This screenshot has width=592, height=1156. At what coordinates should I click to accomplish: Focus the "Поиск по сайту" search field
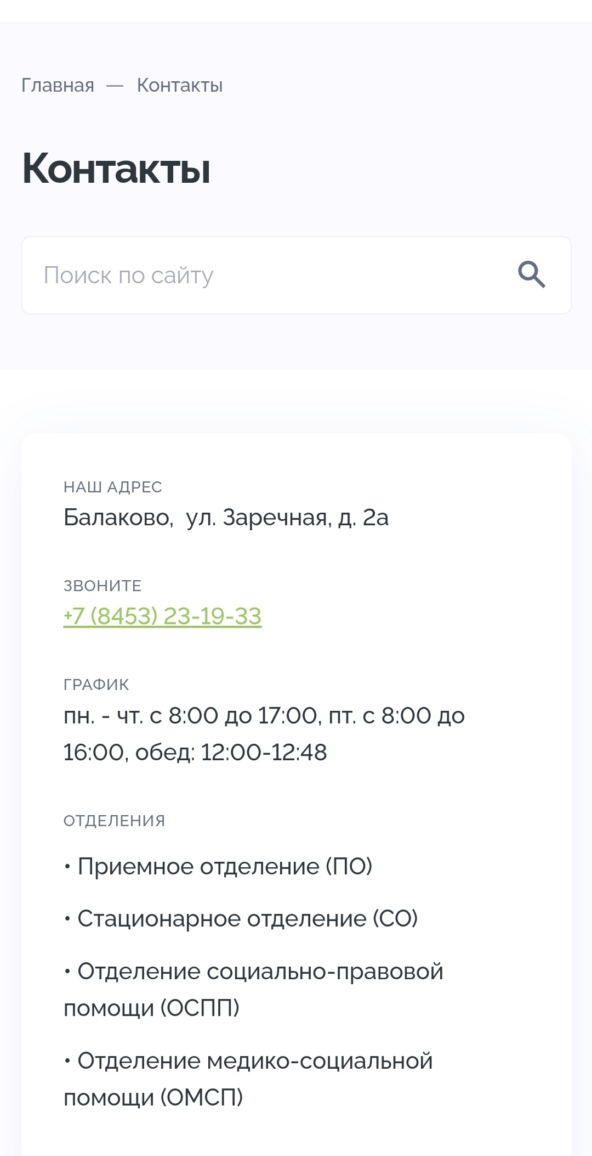click(263, 275)
